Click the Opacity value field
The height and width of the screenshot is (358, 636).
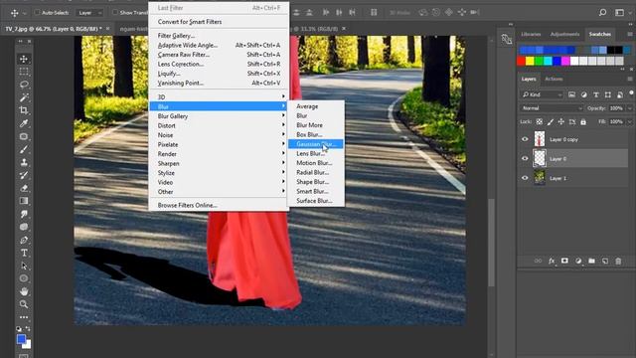pos(616,108)
